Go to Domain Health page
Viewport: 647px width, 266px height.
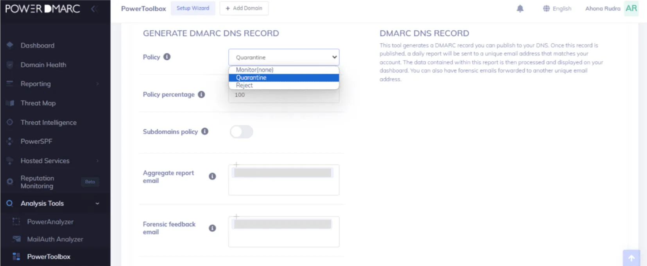[x=43, y=65]
